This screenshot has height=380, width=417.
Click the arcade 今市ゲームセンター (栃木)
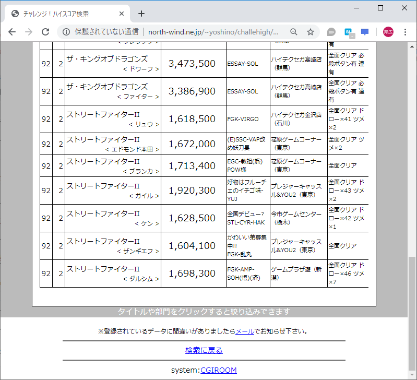(x=296, y=218)
